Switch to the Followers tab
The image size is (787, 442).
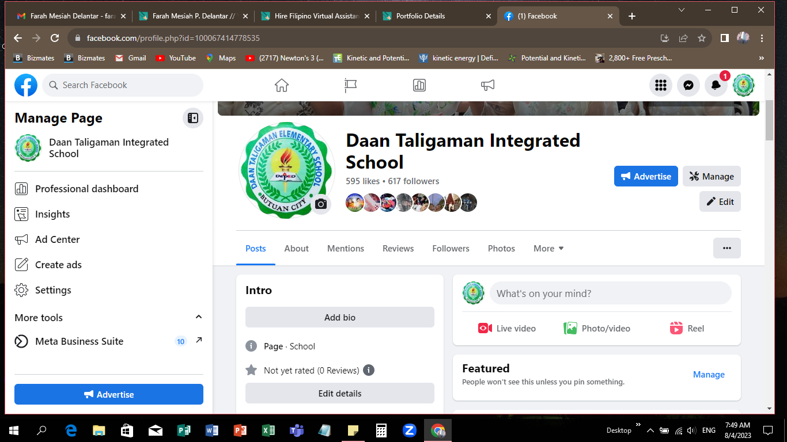[x=451, y=249]
